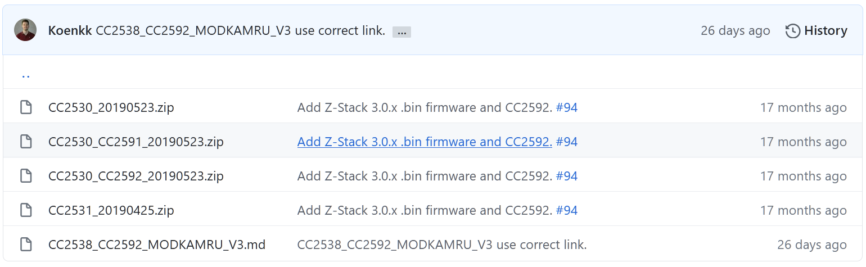This screenshot has width=866, height=267.
Task: Open CC2538_CC2592_MODKAMRU_V3.md file
Action: coord(157,245)
